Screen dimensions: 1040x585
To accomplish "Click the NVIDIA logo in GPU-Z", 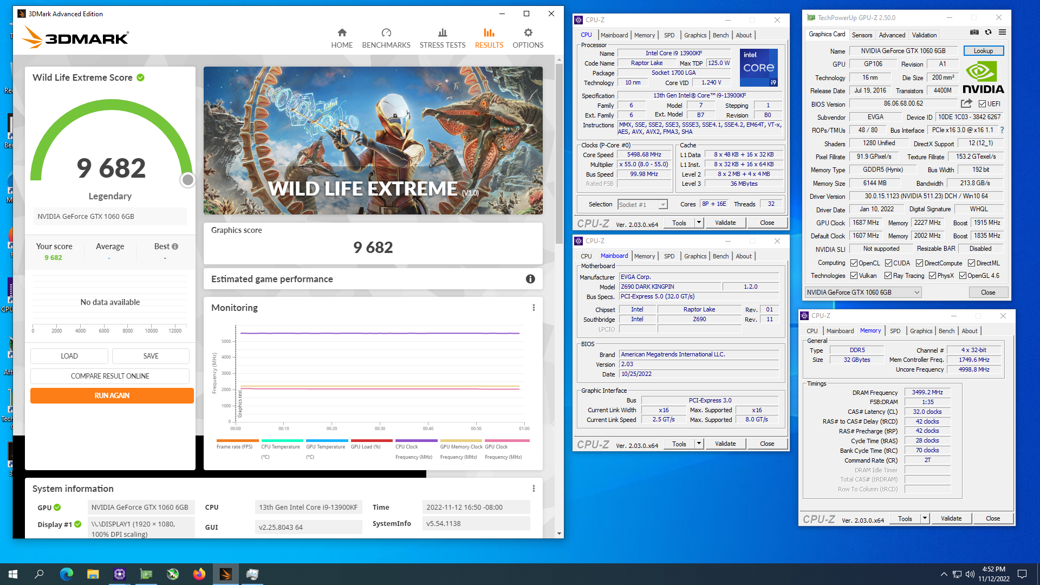I will coord(983,77).
